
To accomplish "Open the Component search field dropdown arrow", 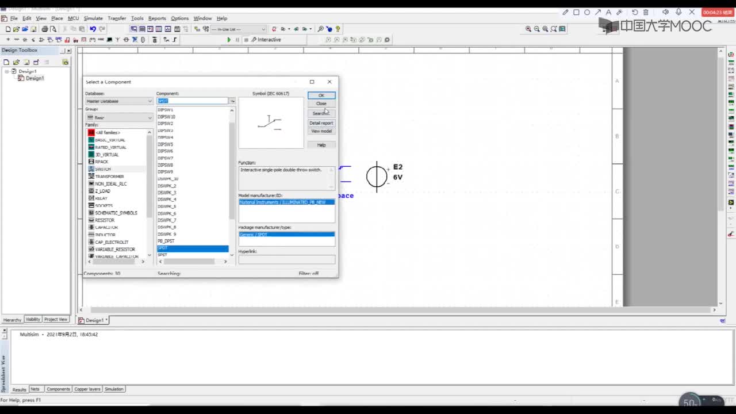I will (x=232, y=101).
